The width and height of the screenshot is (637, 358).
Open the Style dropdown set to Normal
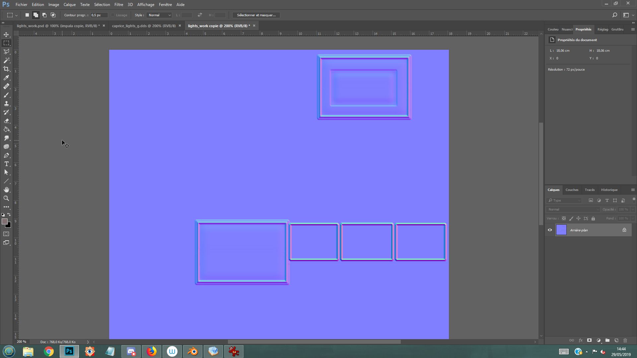(159, 15)
